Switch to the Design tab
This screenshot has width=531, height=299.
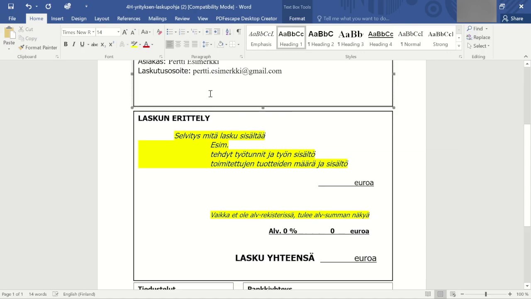pyautogui.click(x=79, y=18)
